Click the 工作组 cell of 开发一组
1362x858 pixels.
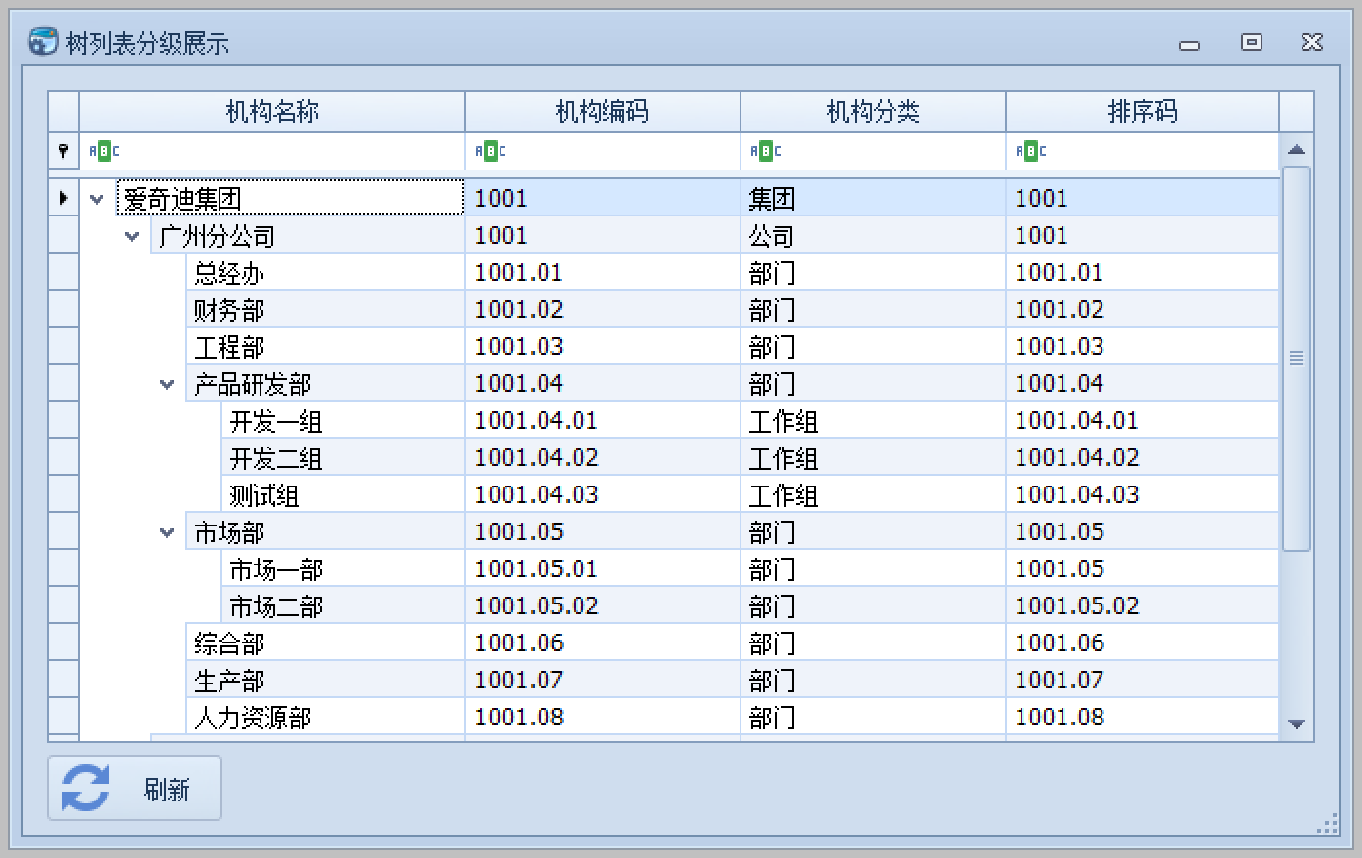[873, 421]
